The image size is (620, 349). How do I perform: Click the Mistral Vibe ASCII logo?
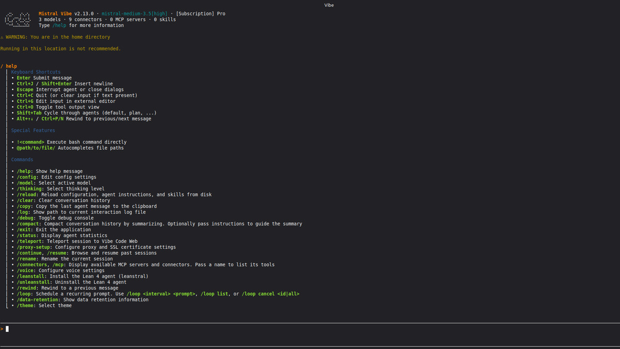click(17, 20)
